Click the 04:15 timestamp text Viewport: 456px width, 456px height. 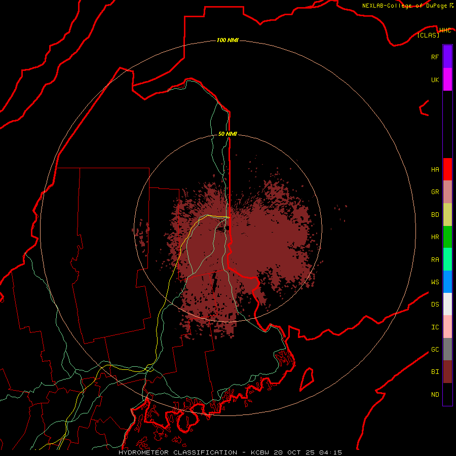click(330, 452)
